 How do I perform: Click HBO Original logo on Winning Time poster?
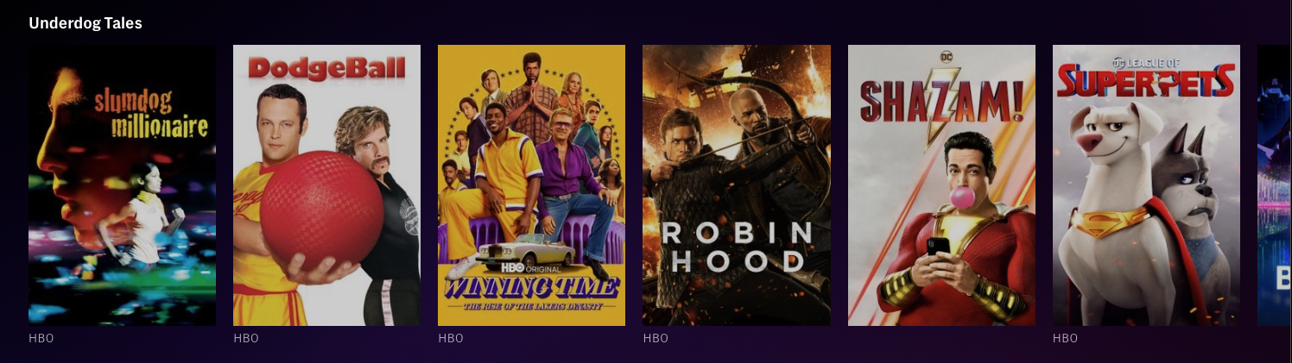[531, 269]
